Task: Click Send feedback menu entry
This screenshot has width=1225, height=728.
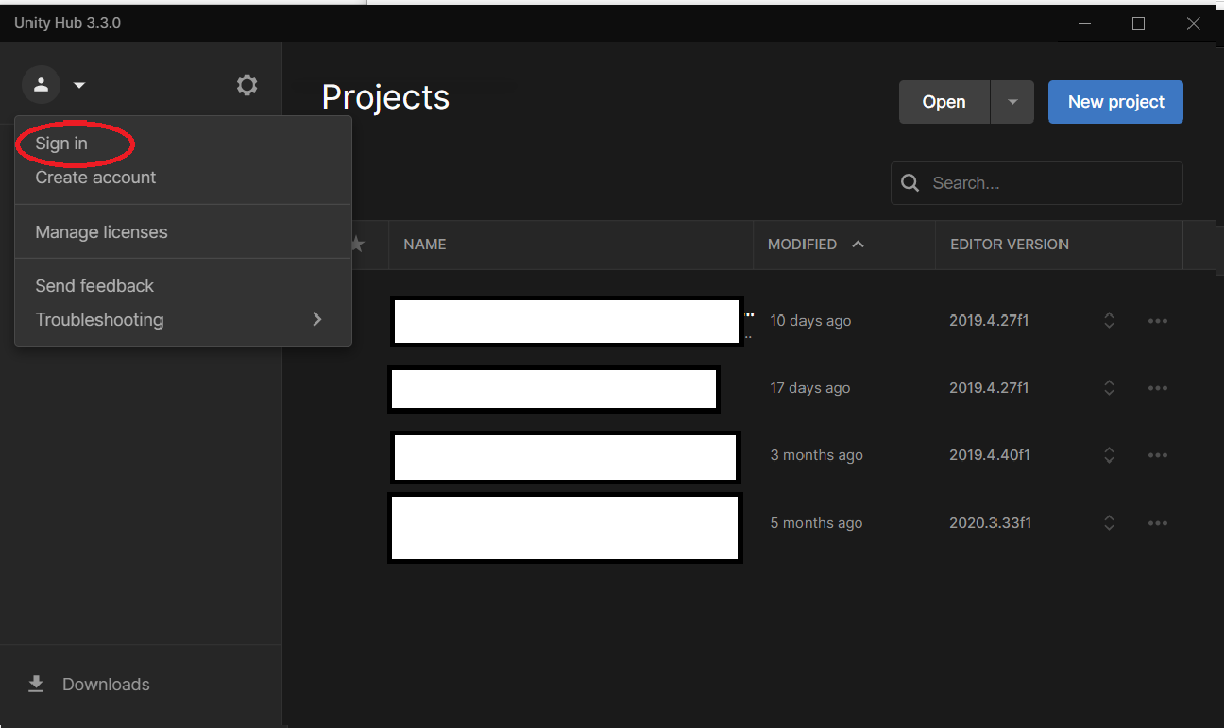Action: tap(94, 286)
